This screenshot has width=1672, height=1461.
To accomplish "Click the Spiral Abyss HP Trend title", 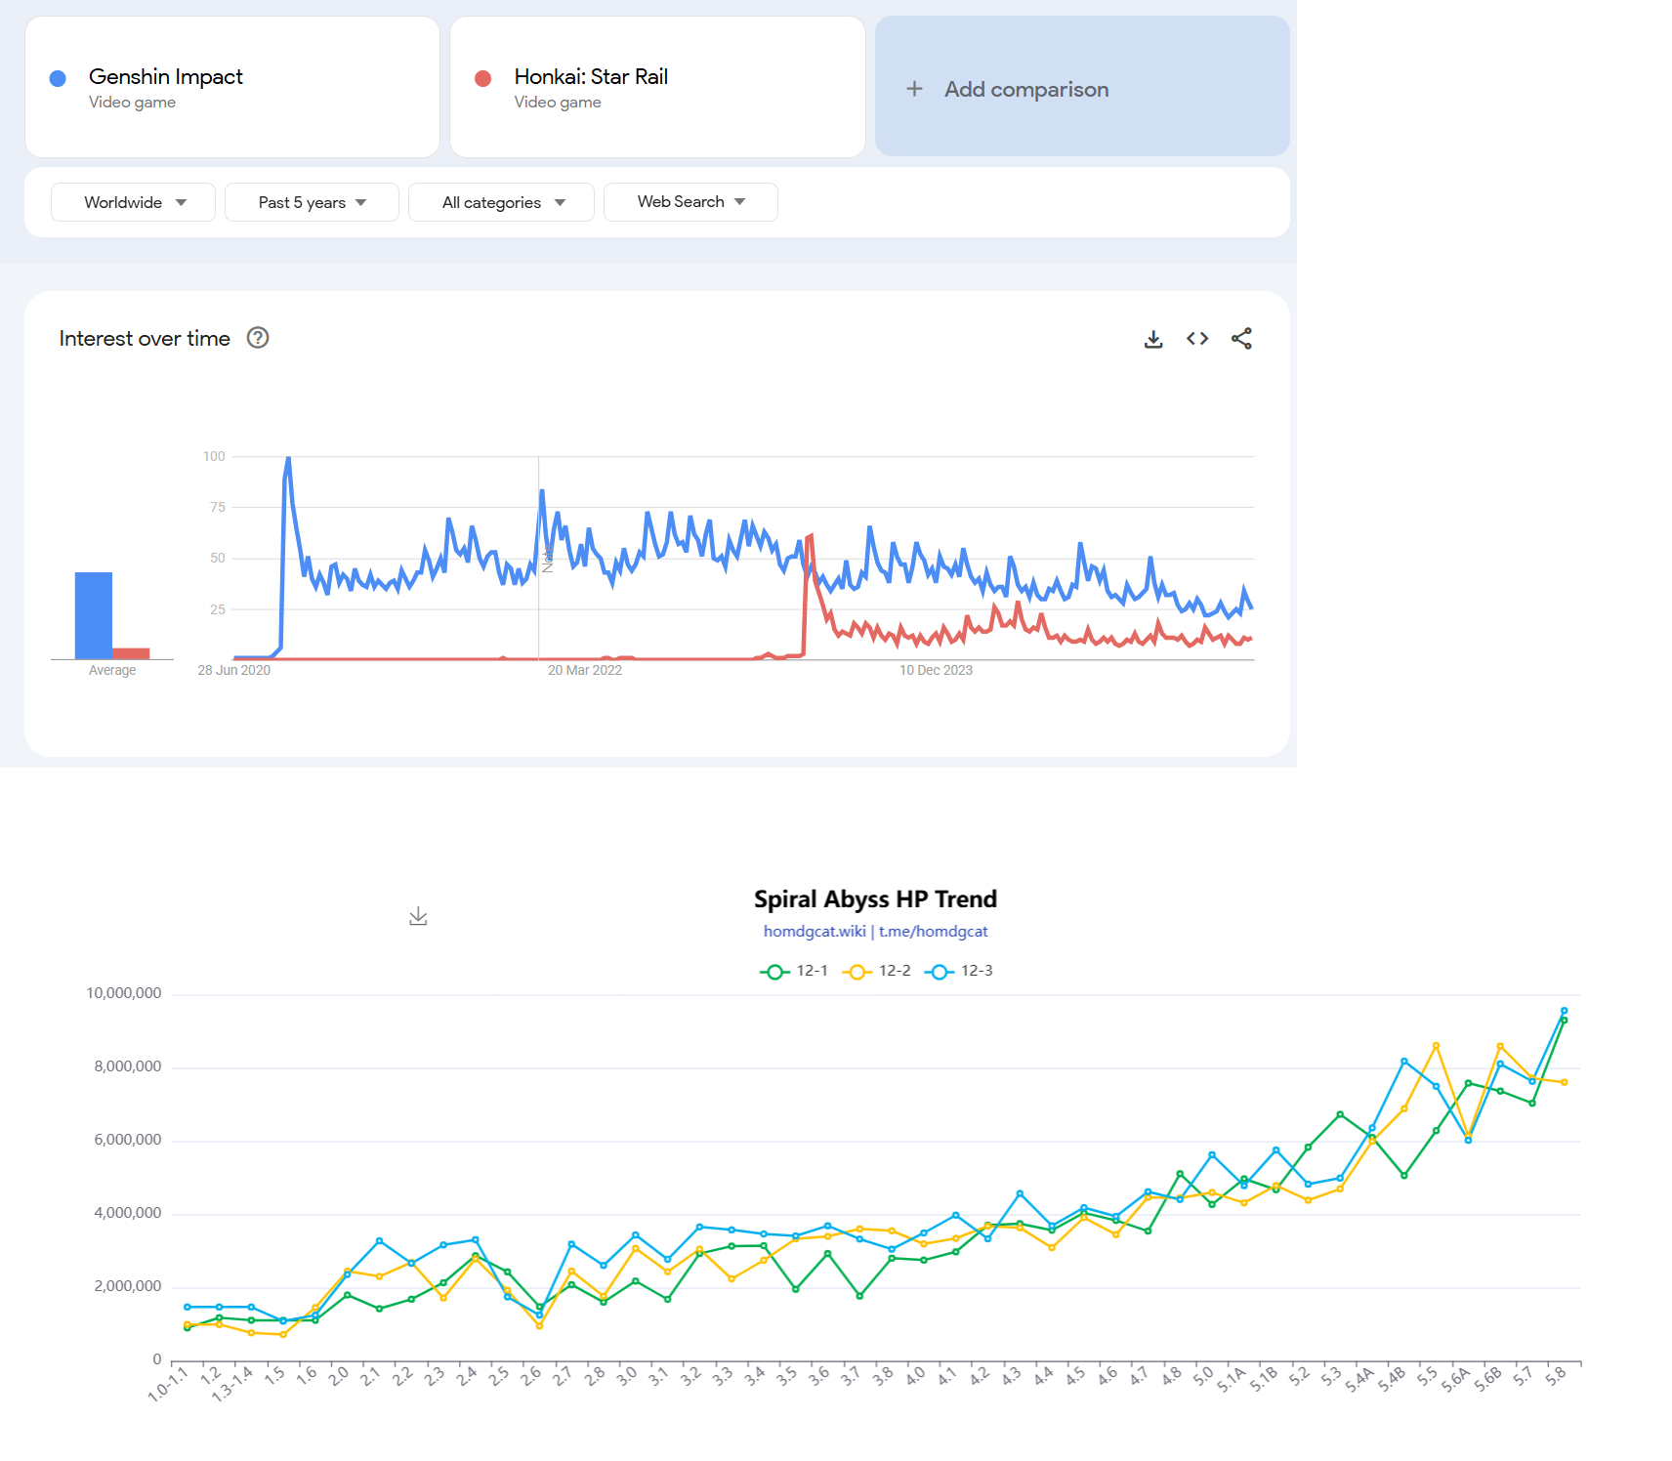I will pyautogui.click(x=875, y=898).
